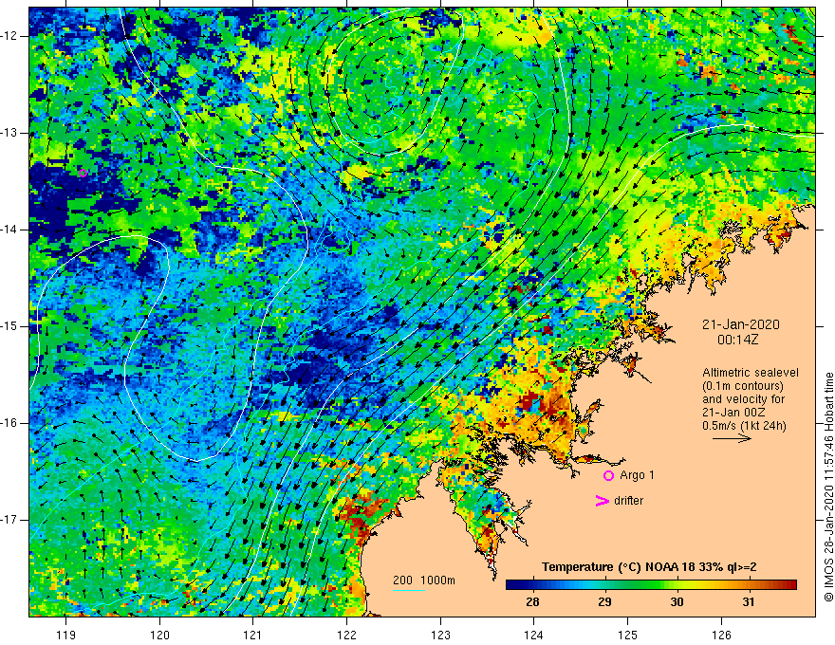Click the longitude axis label "121"

pyautogui.click(x=253, y=635)
